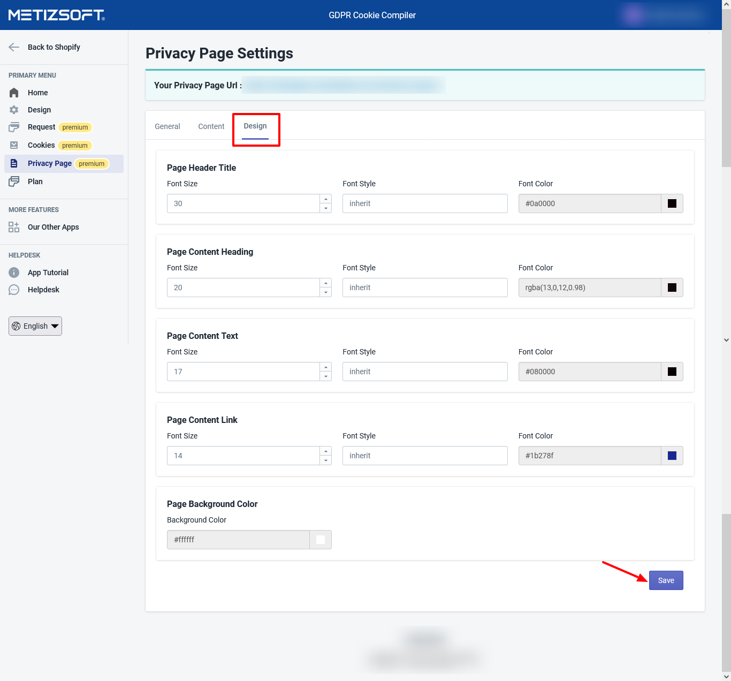Open the Helpdesk chat bubble icon
This screenshot has height=681, width=731.
click(14, 290)
